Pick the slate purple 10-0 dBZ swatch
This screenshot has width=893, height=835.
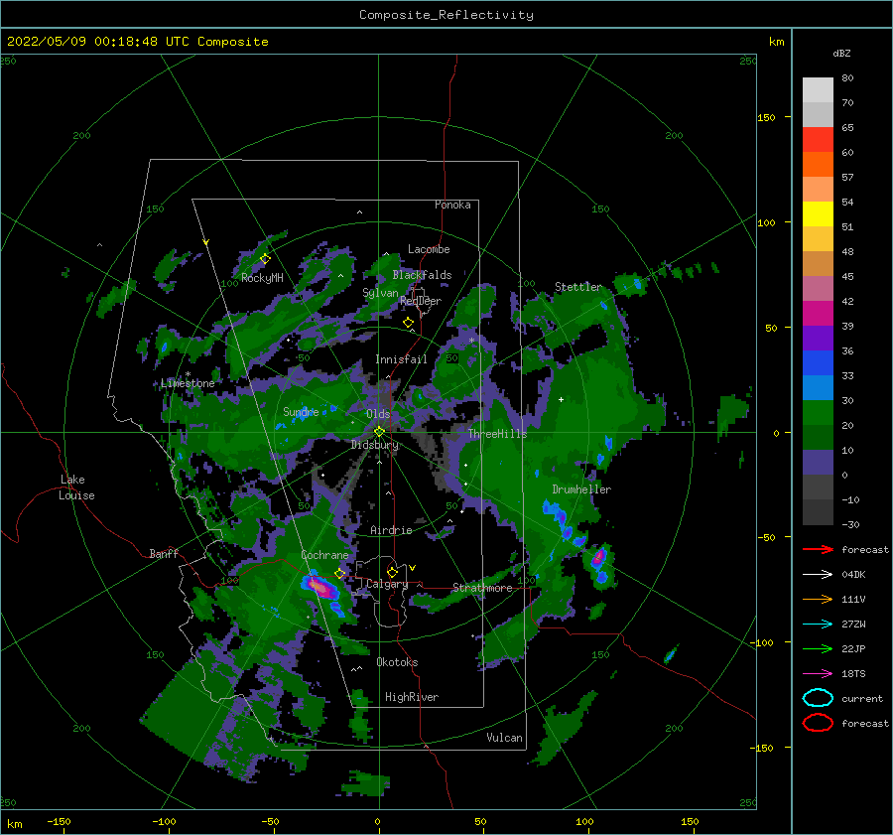click(818, 463)
